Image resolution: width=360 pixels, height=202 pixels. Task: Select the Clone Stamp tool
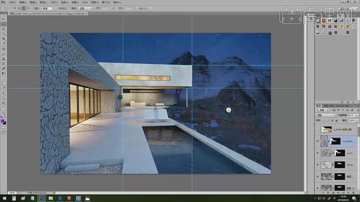4,59
